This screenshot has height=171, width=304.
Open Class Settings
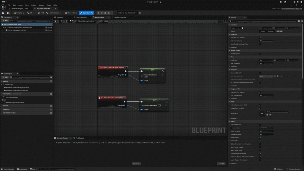71,13
